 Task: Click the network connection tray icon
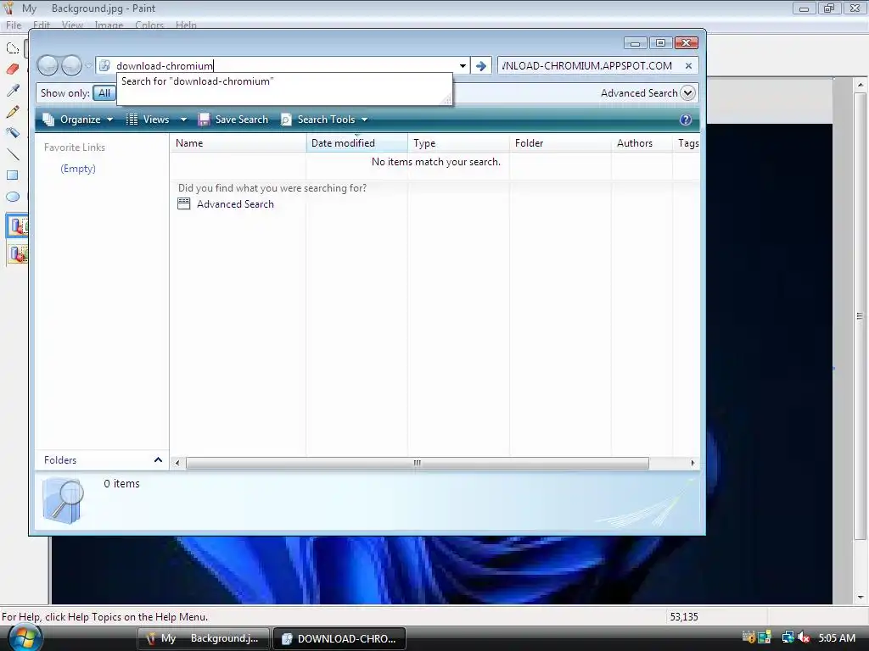[x=788, y=637]
